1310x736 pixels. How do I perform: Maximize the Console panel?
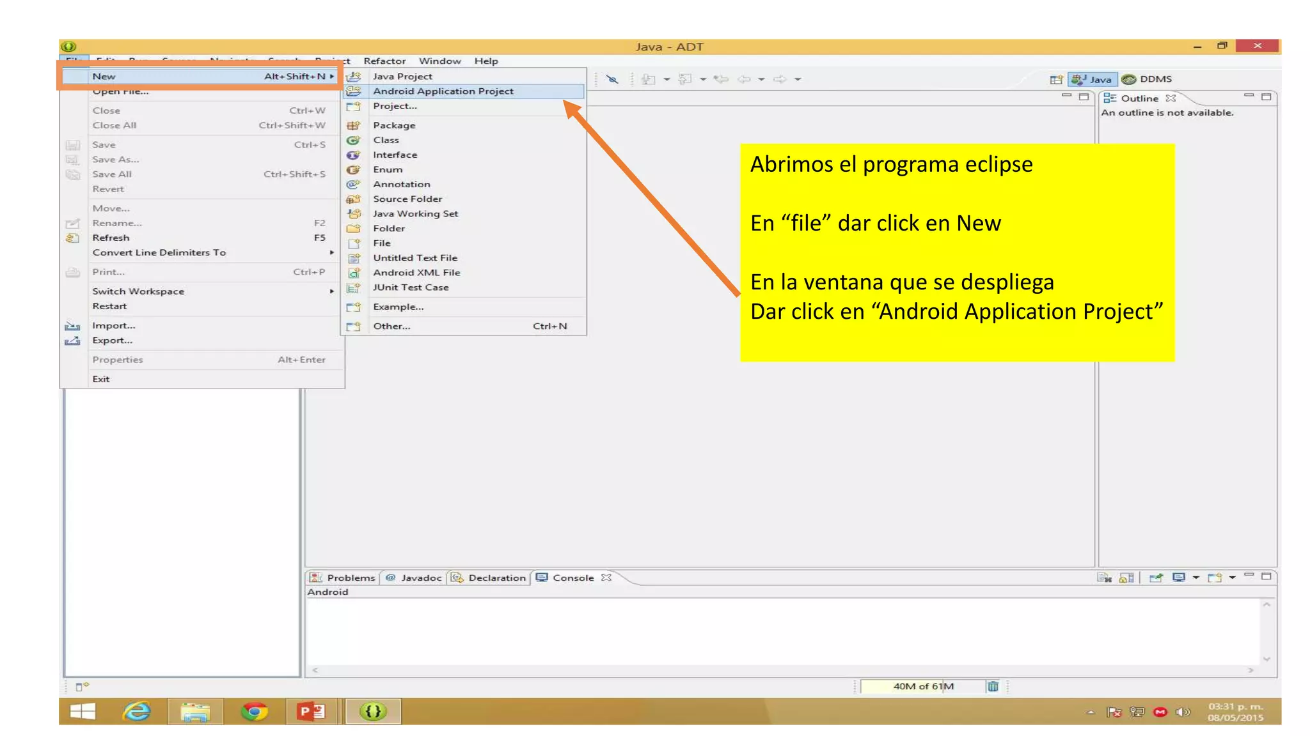click(1266, 576)
